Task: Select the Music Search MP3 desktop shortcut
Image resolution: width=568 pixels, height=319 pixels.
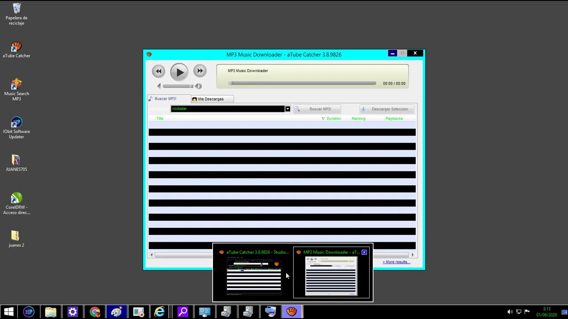Action: tap(16, 90)
